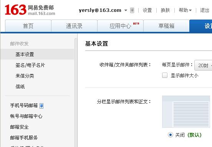212x147 pixels.
Task: Click the 基本设置 page heading
Action: 96,44
